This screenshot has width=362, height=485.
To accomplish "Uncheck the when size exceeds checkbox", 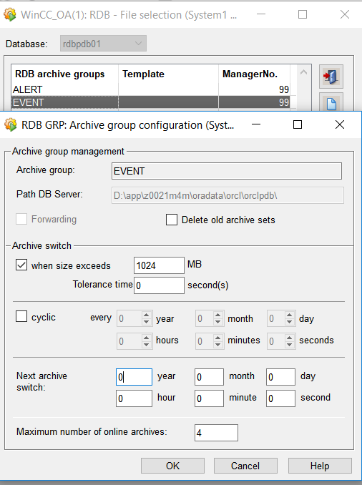I will point(21,265).
